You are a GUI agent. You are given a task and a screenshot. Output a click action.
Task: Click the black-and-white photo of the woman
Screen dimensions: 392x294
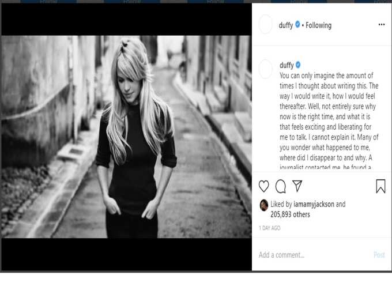(x=126, y=137)
